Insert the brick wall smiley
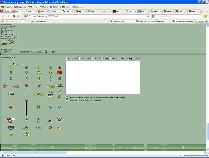 click(50, 94)
